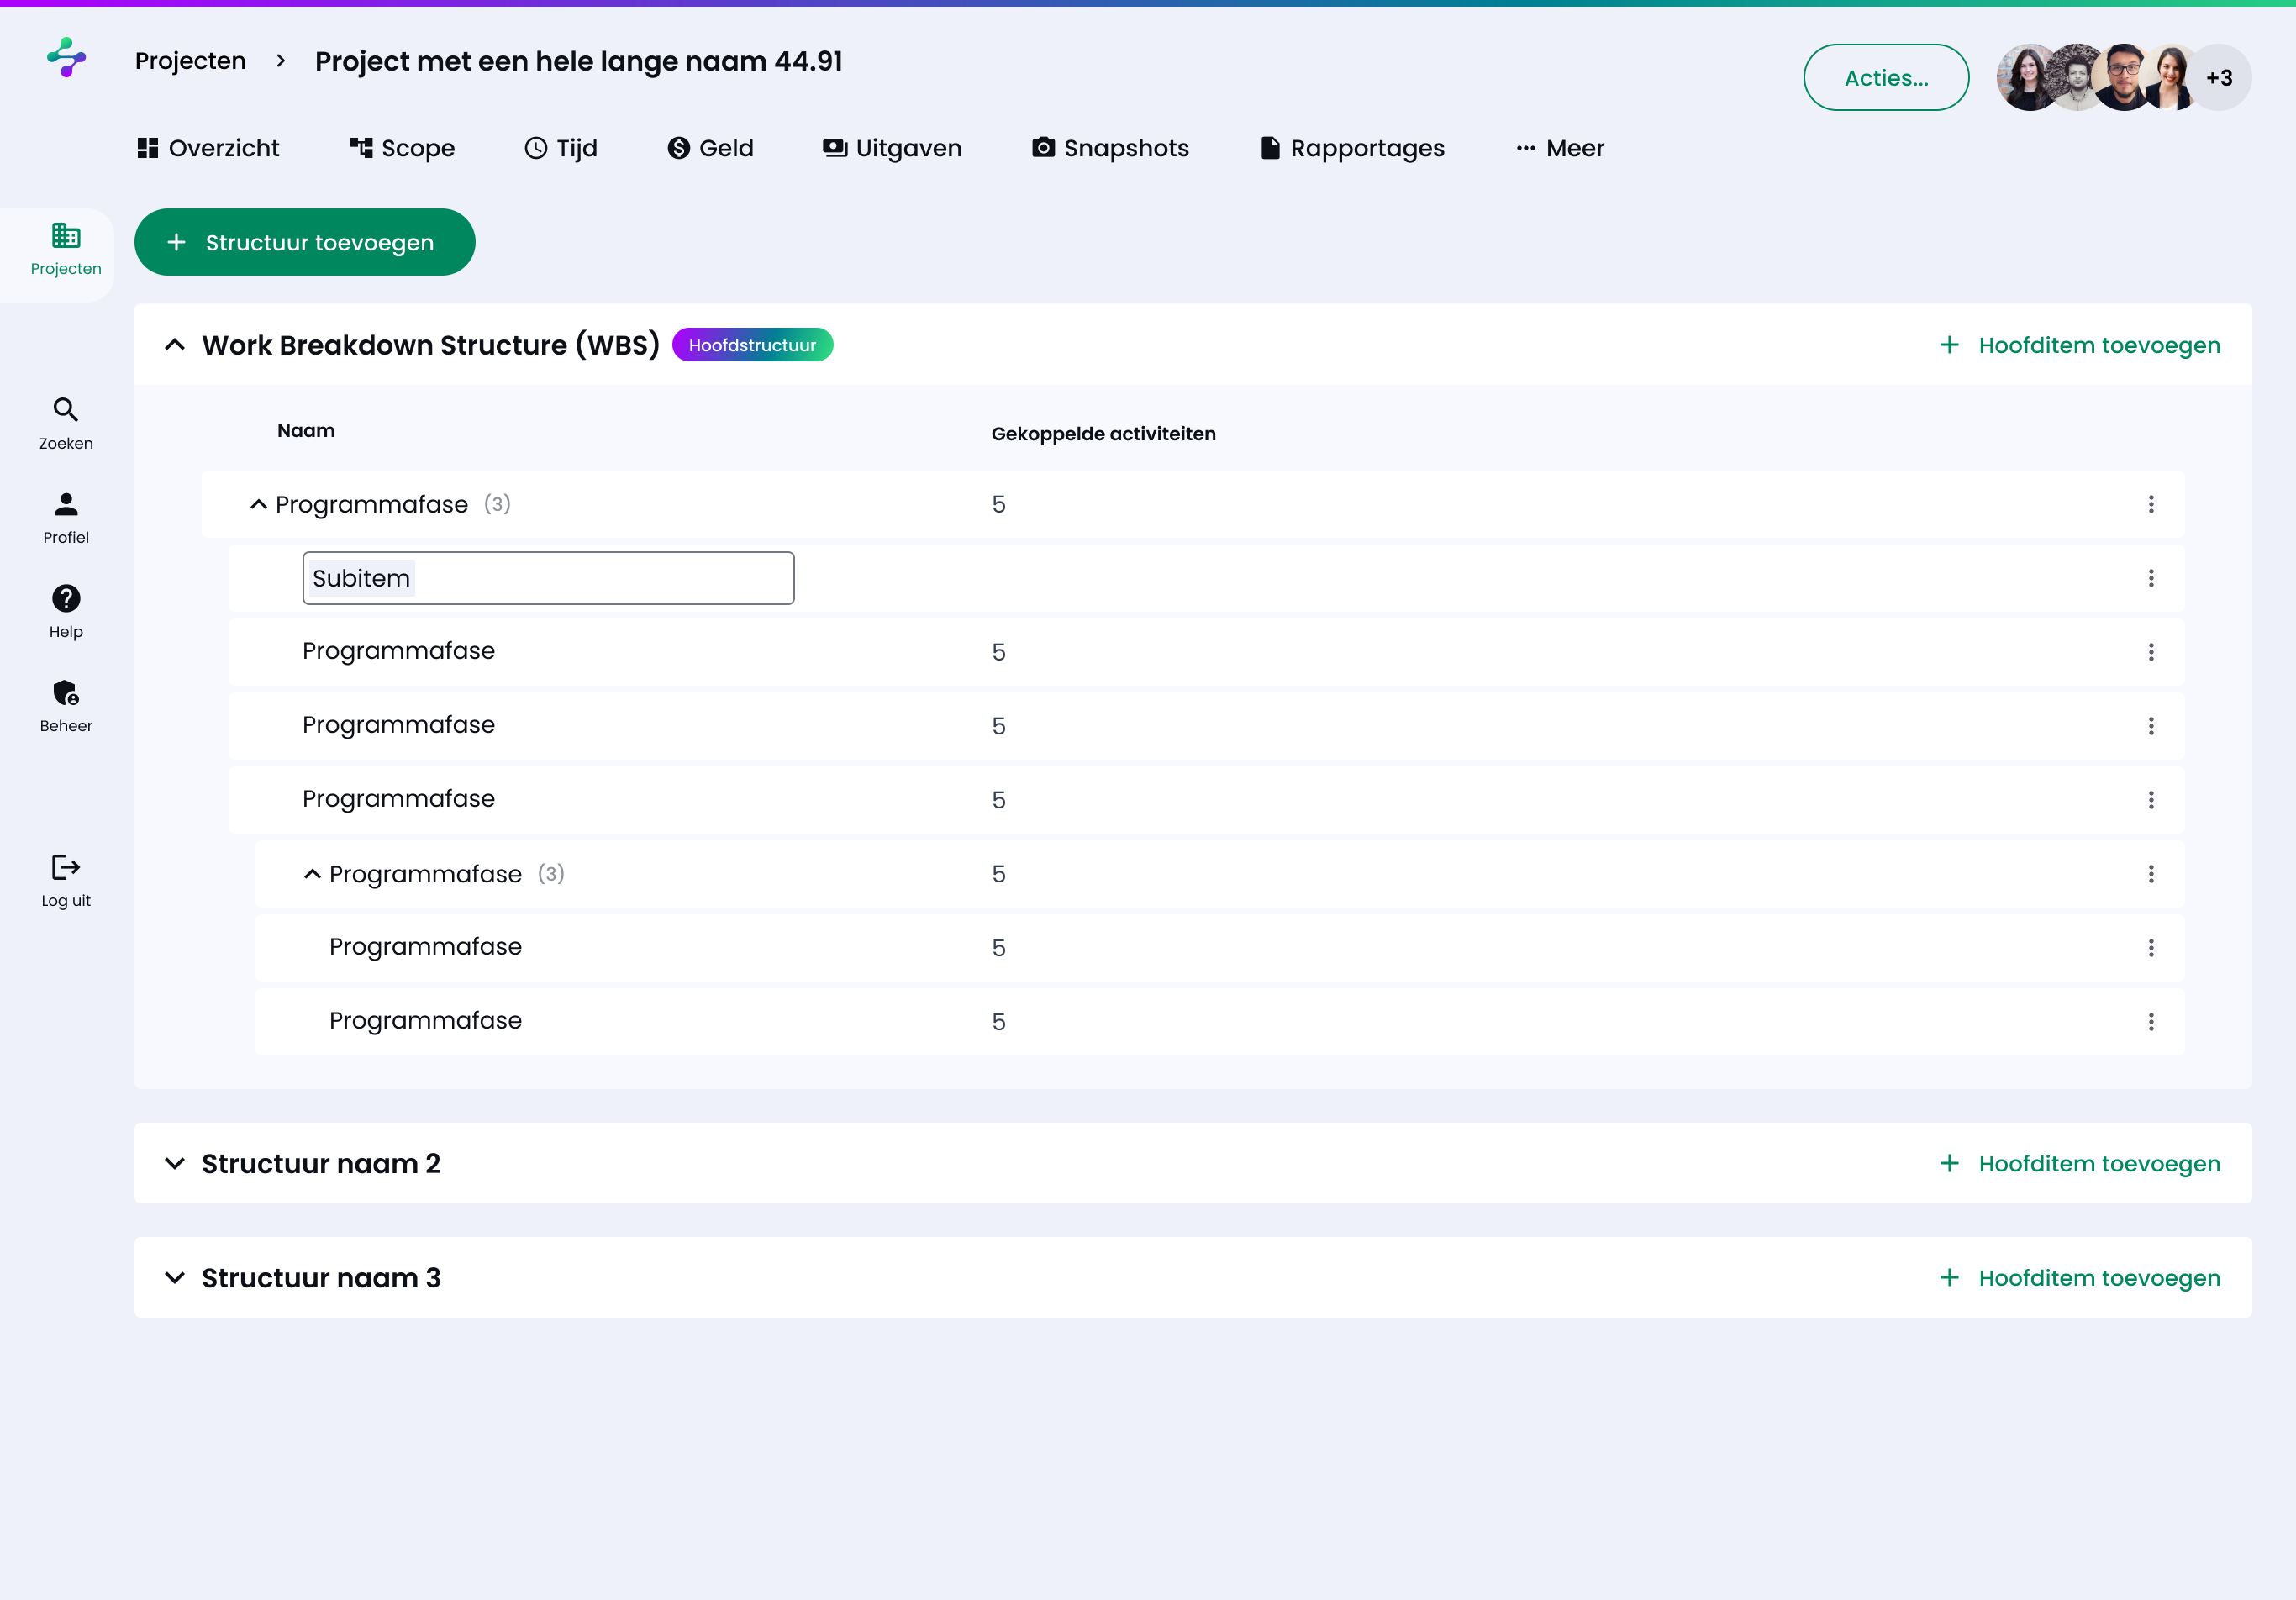This screenshot has width=2296, height=1600.
Task: Click Hoofditem toevoegen for Structuur naam 3
Action: (x=2080, y=1277)
